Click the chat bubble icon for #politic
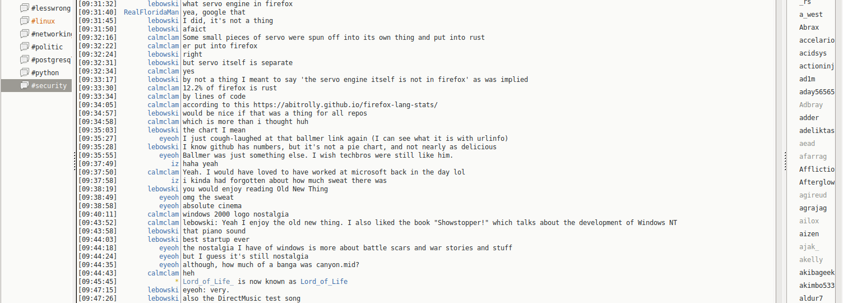The width and height of the screenshot is (843, 303). click(x=24, y=47)
